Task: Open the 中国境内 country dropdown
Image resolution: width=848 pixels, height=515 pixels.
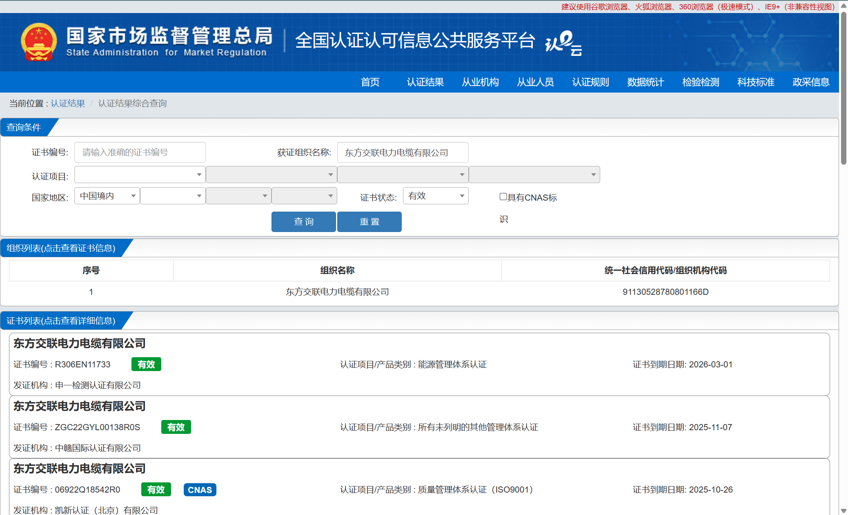Action: point(107,196)
